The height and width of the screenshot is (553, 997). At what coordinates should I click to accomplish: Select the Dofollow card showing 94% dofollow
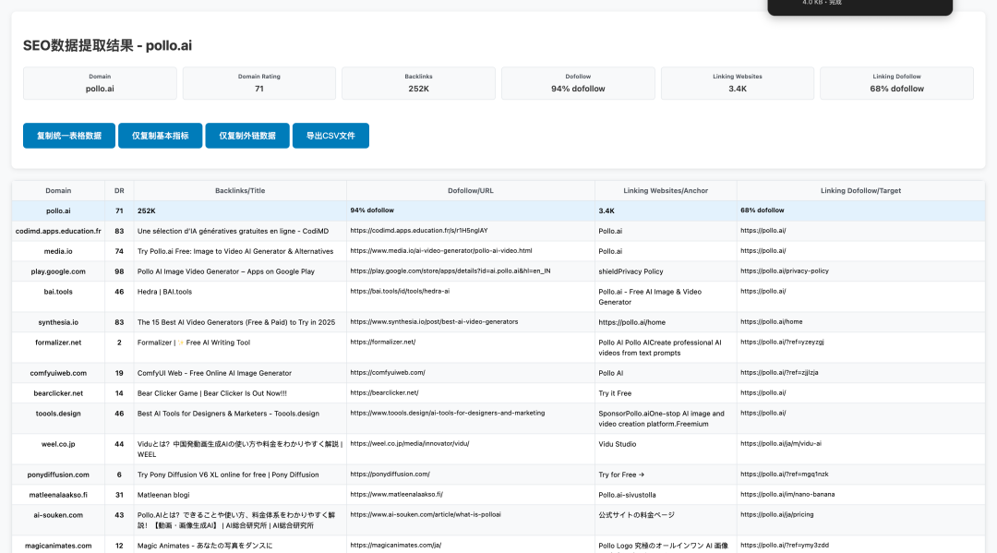(x=578, y=83)
